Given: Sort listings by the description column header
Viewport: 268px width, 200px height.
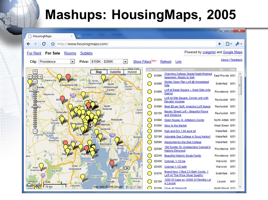Looking at the screenshot, I should click(x=188, y=69).
